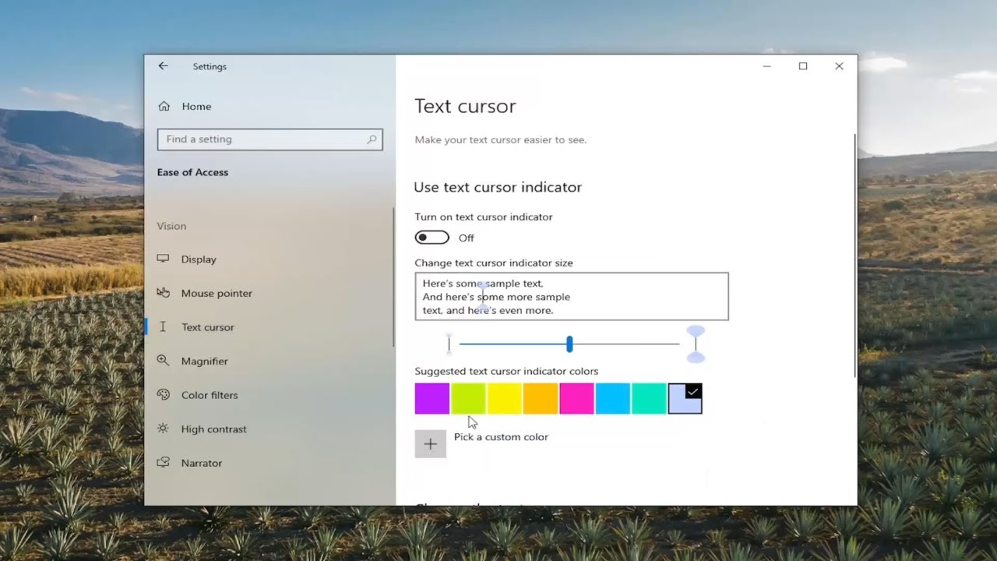The width and height of the screenshot is (997, 561).
Task: Click the Ease of Access heading
Action: tap(192, 172)
